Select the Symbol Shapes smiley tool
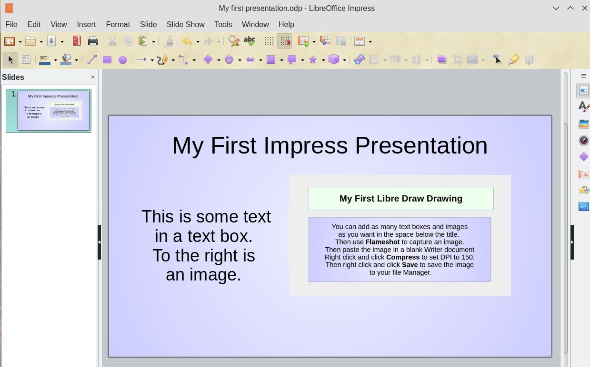The width and height of the screenshot is (590, 367). tap(229, 59)
